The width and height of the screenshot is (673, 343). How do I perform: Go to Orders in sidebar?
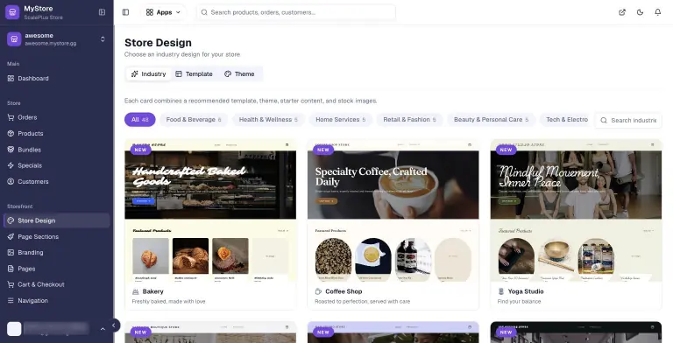point(57,117)
